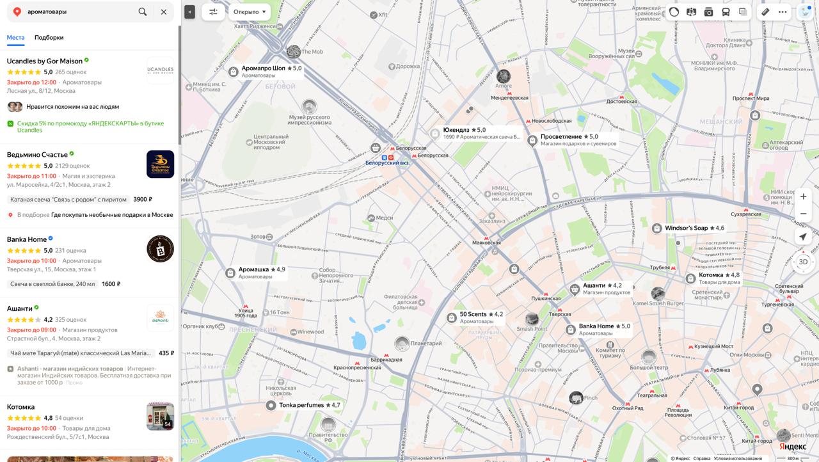The height and width of the screenshot is (462, 819).
Task: Click the my location arrow icon
Action: (803, 236)
